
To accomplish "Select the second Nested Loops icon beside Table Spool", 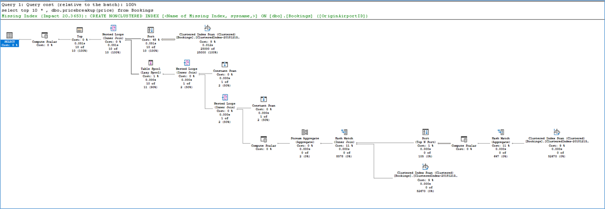I will click(187, 63).
